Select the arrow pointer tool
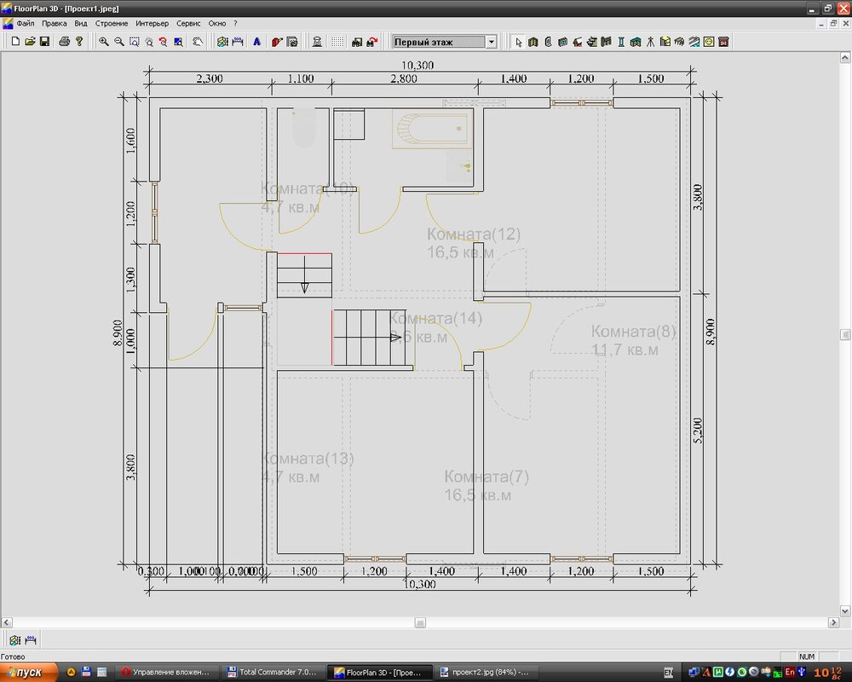This screenshot has height=682, width=852. click(x=518, y=41)
